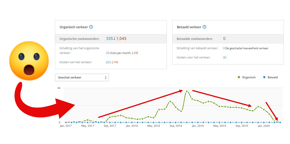Open the Geschat verkeer dropdown
Screen dimensions: 290x144
82,77
